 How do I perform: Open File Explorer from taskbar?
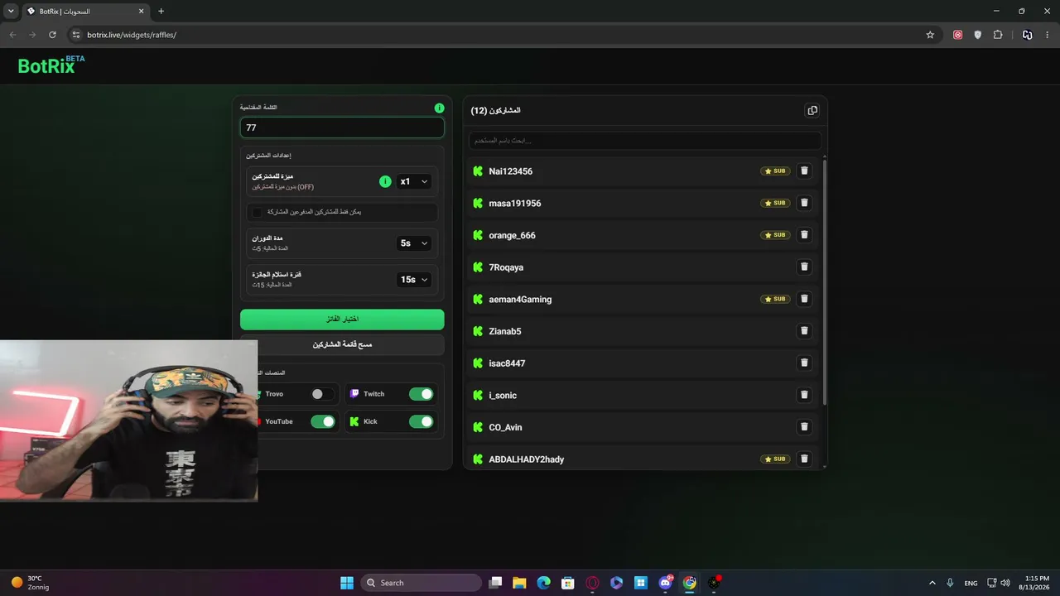point(519,583)
